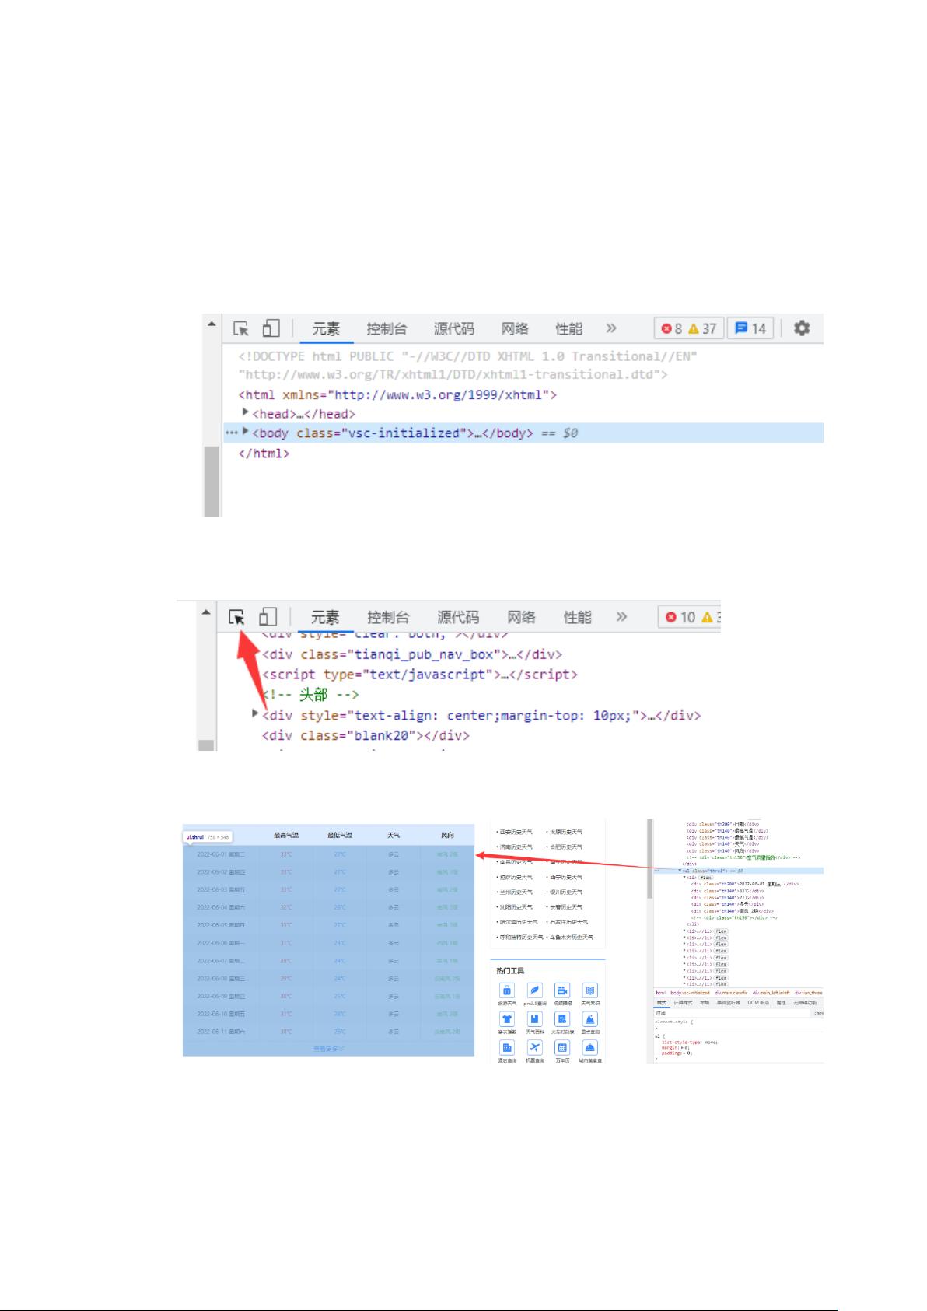Open the 西安历史天气 link
Viewport: 927px width, 1311px height.
(x=516, y=832)
